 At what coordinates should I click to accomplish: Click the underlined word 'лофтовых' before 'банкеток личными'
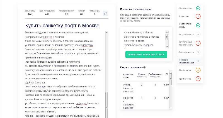88,45
